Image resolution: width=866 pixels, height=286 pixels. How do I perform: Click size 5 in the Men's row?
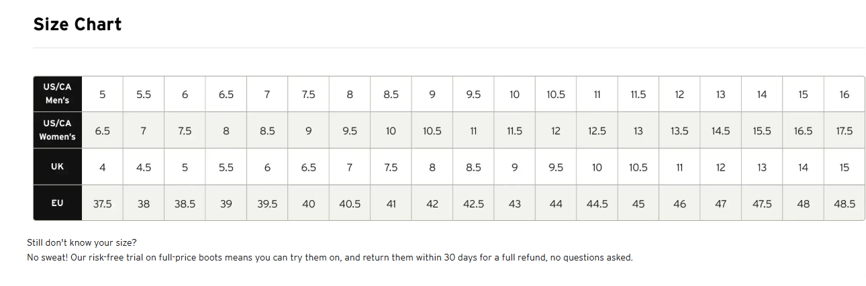pyautogui.click(x=102, y=95)
